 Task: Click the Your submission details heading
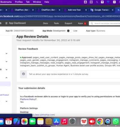click(31, 88)
